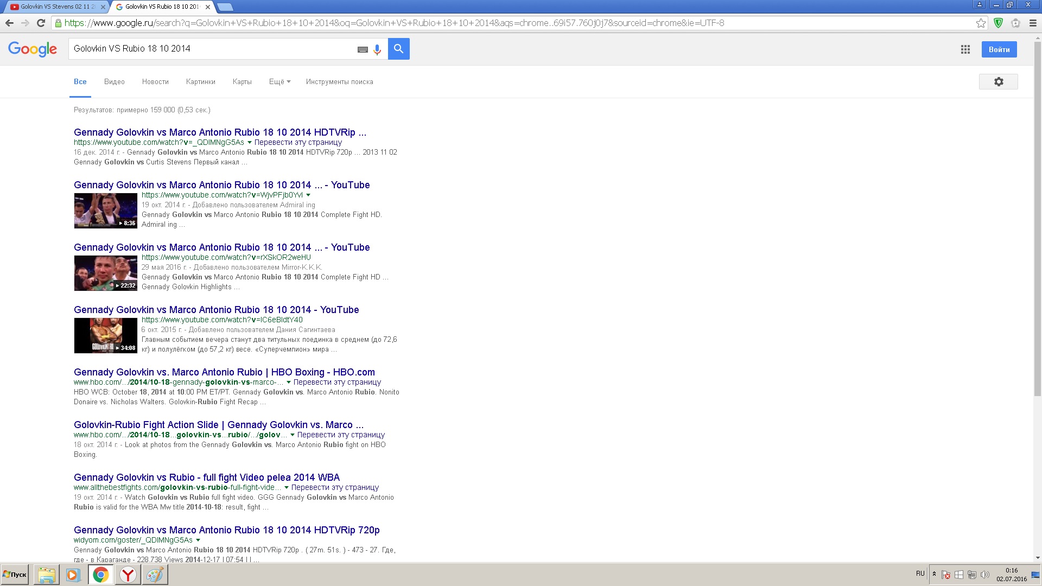Open Инструменты поиска search tools
The width and height of the screenshot is (1042, 586).
(x=340, y=82)
